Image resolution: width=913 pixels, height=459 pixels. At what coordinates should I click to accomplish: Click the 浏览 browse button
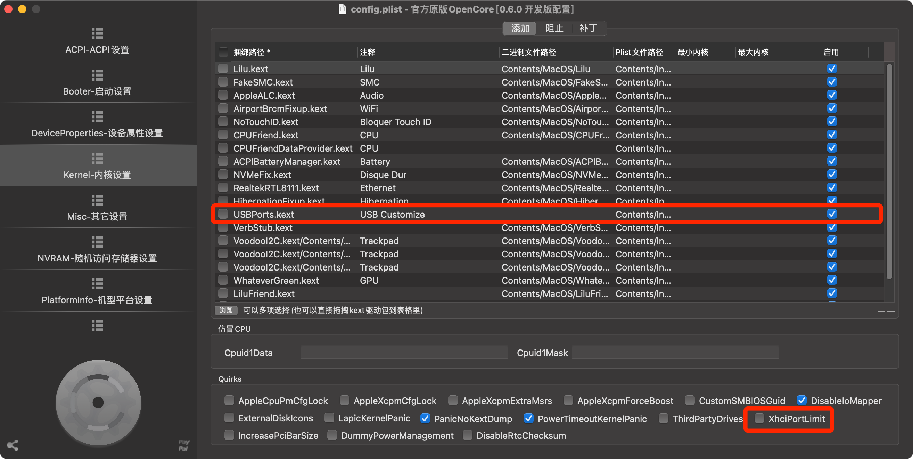[x=226, y=311]
